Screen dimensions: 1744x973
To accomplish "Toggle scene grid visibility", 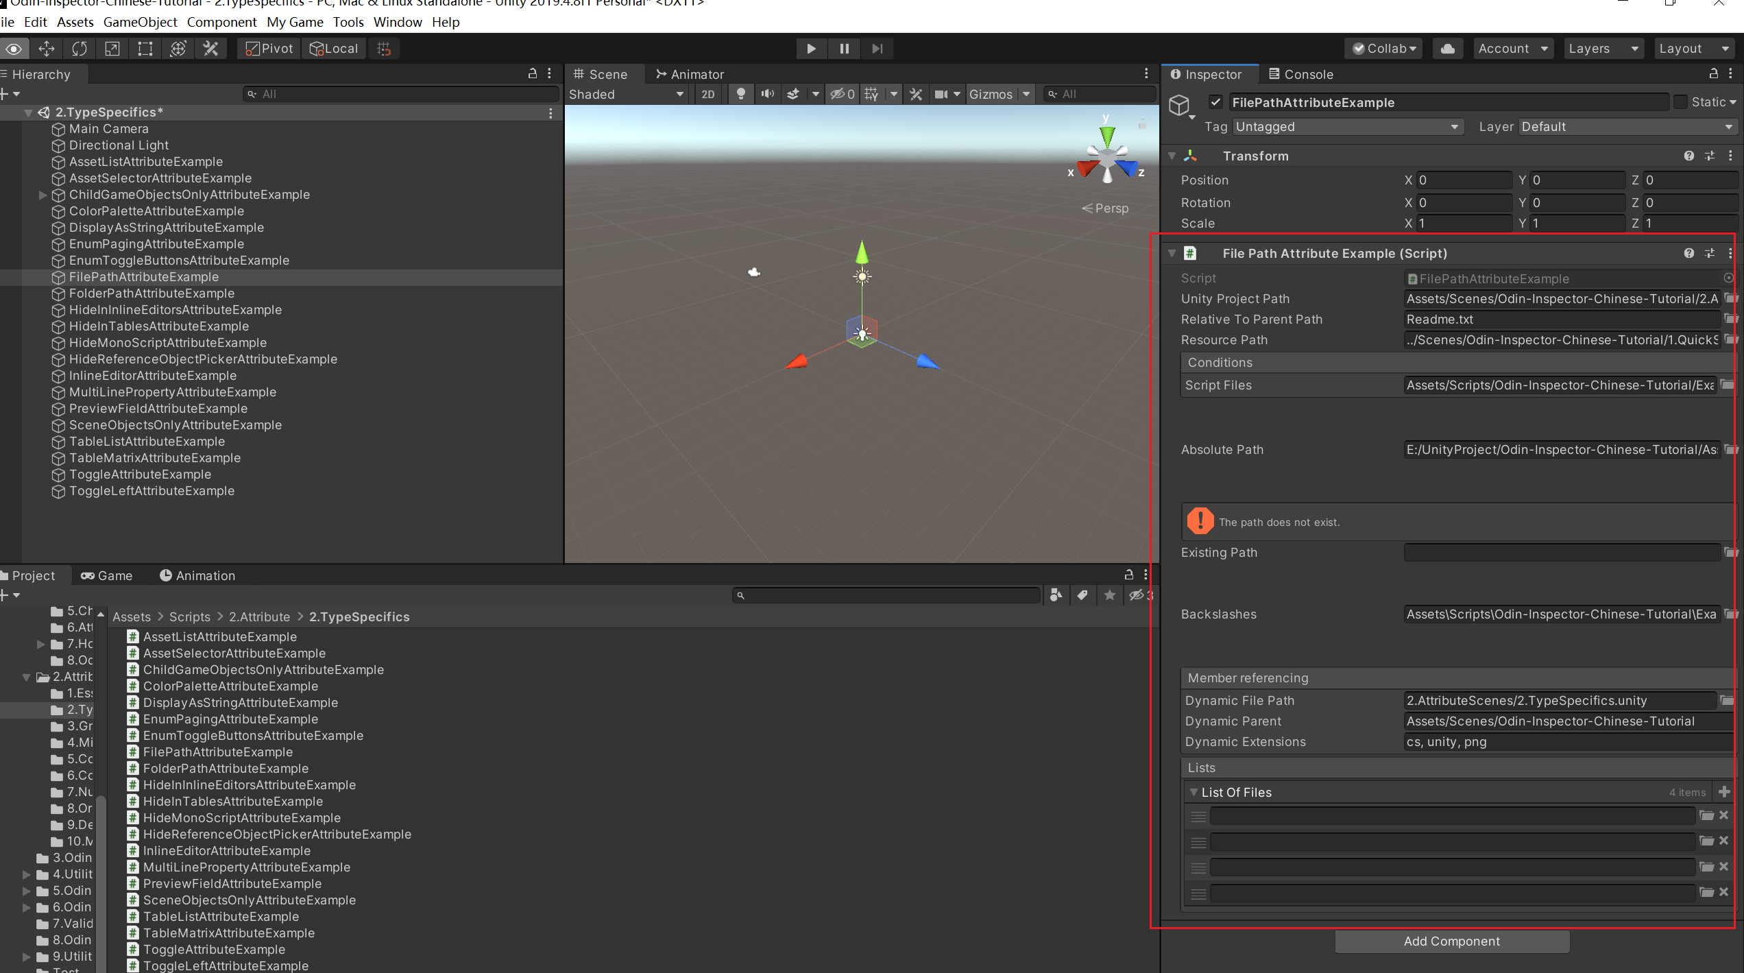I will pos(871,94).
